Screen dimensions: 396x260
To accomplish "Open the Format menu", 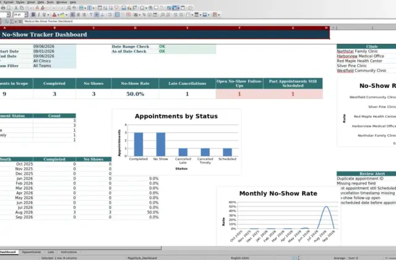I will [x=8, y=2].
